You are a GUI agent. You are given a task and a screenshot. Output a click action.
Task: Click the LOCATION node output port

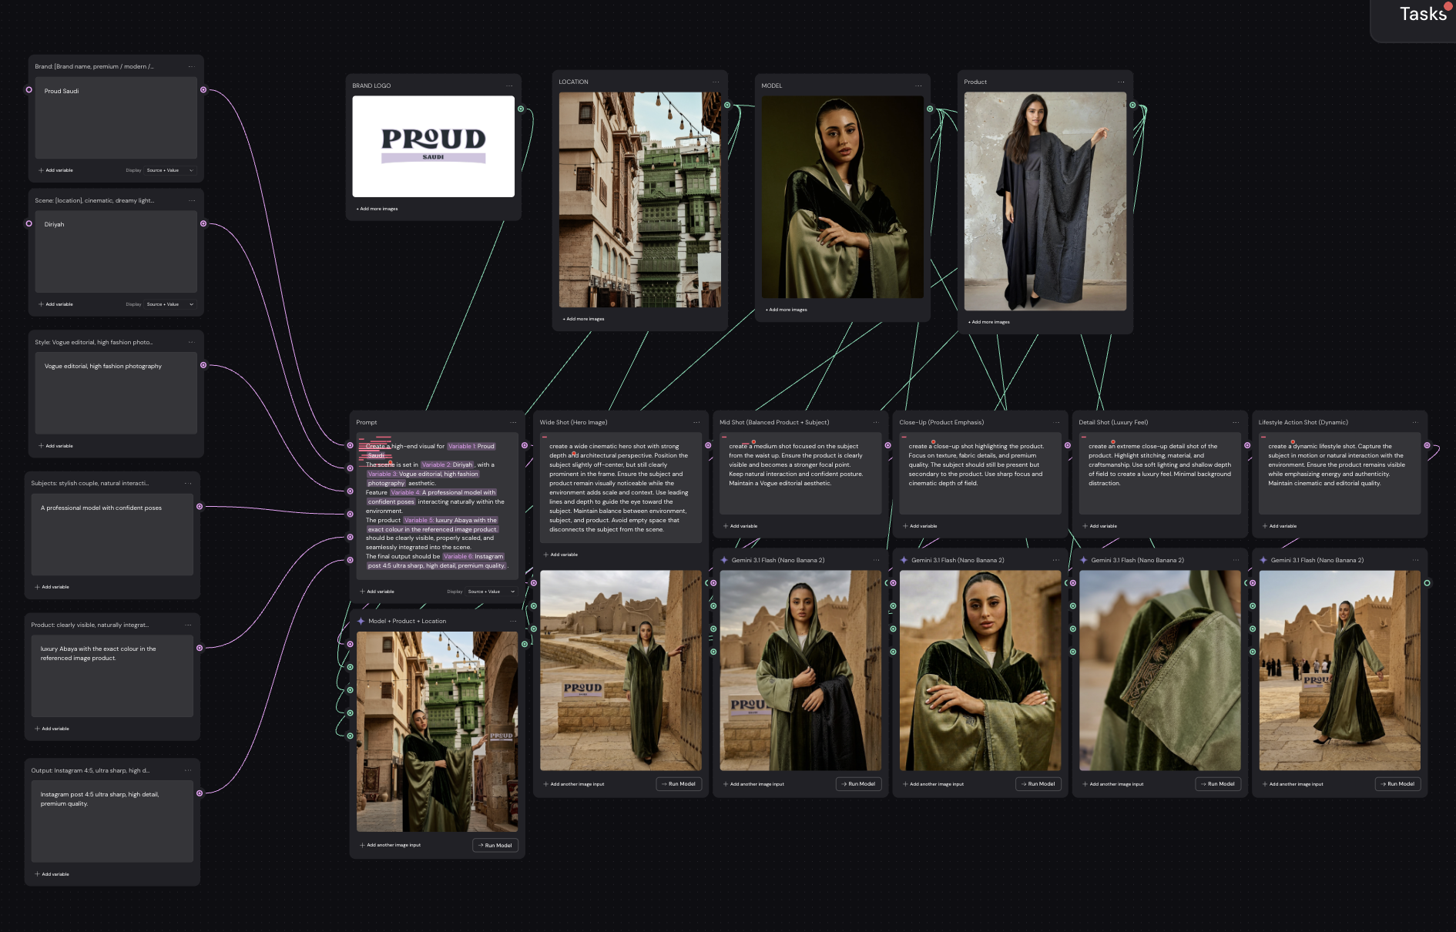pos(727,105)
